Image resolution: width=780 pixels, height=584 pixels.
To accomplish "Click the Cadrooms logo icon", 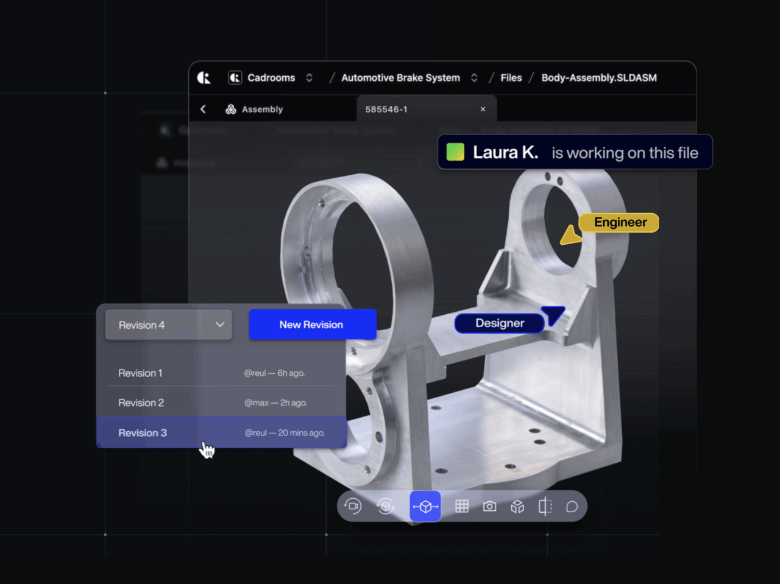I will [x=204, y=77].
